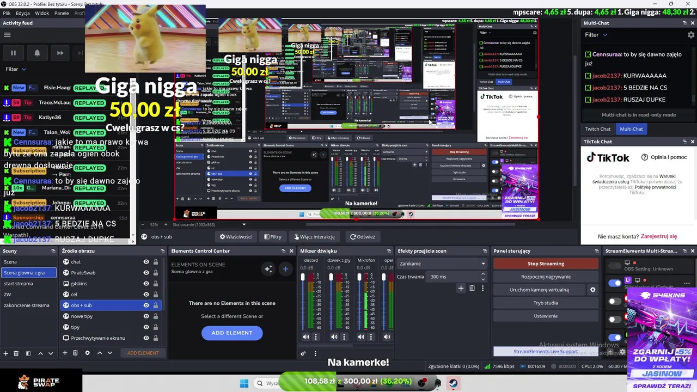Mute the Mikrofon audio channel
697x392 pixels.
[x=362, y=337]
